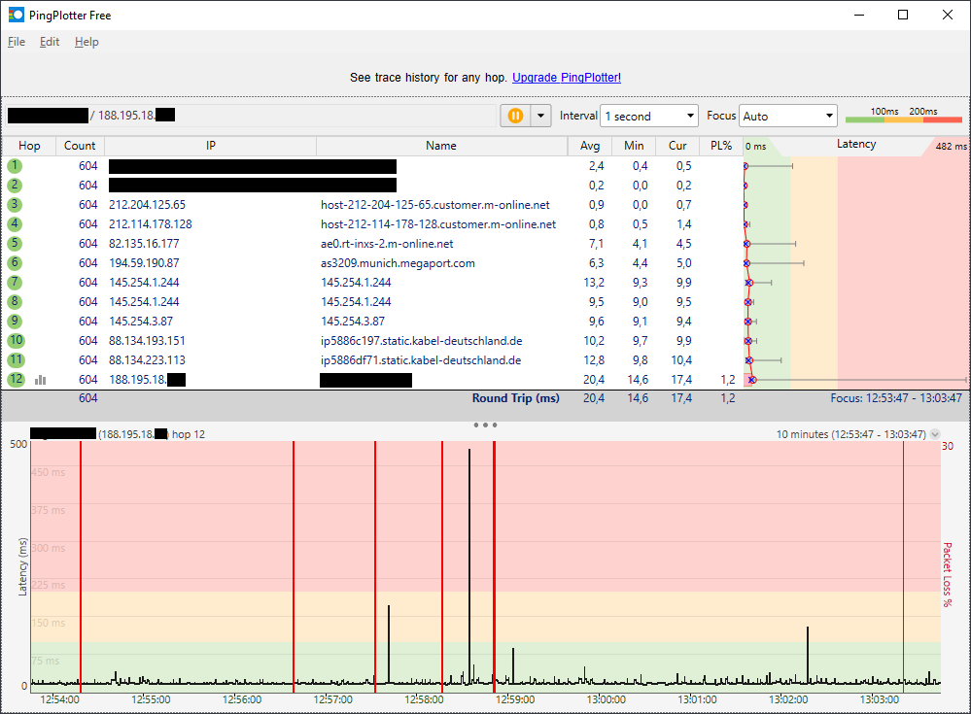The height and width of the screenshot is (714, 971).
Task: Click the bar graph icon beside hop 12
Action: [x=40, y=380]
